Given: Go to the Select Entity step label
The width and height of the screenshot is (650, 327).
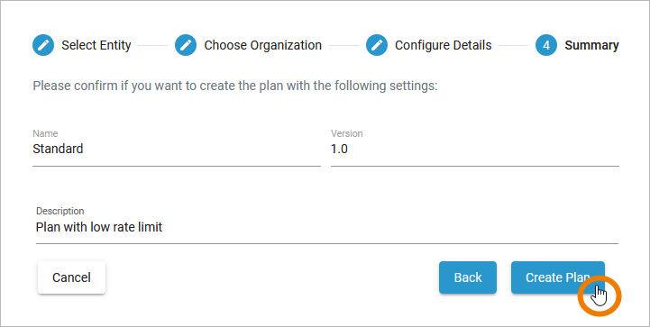Looking at the screenshot, I should click(96, 45).
